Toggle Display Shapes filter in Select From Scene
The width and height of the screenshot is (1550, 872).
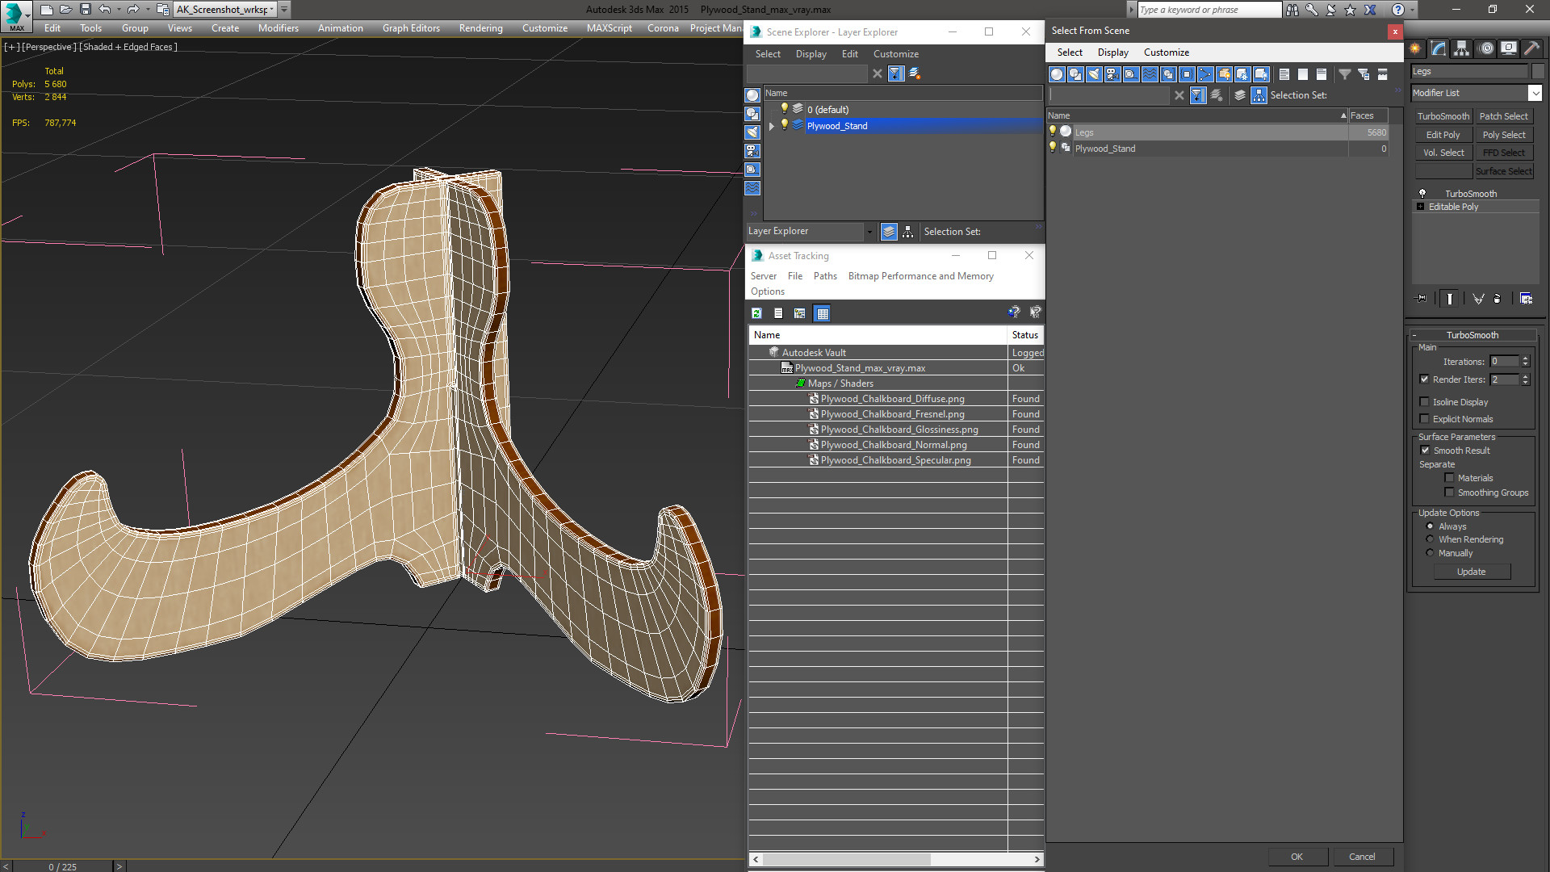pyautogui.click(x=1075, y=74)
